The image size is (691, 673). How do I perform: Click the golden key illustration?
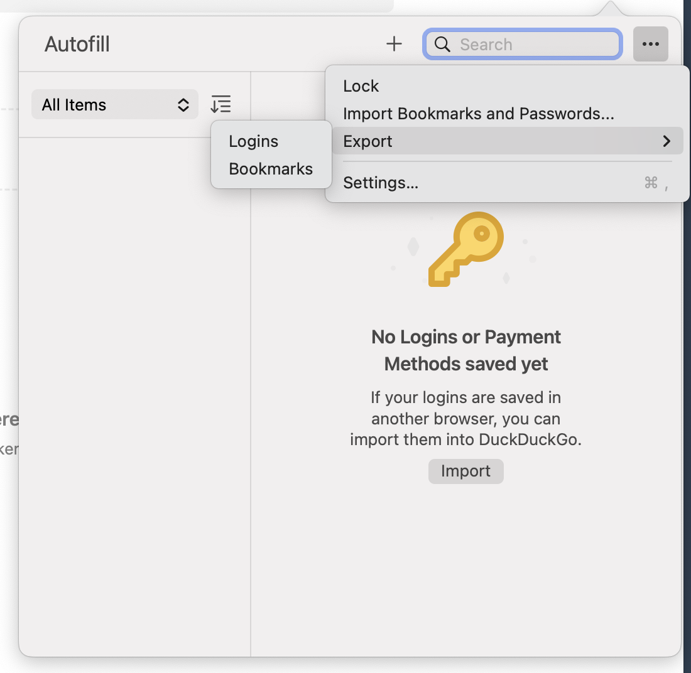pos(466,249)
